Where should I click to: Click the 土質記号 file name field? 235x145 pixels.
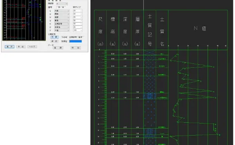[x=76, y=37]
